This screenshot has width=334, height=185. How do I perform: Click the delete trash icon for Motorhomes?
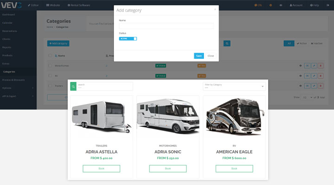click(321, 66)
